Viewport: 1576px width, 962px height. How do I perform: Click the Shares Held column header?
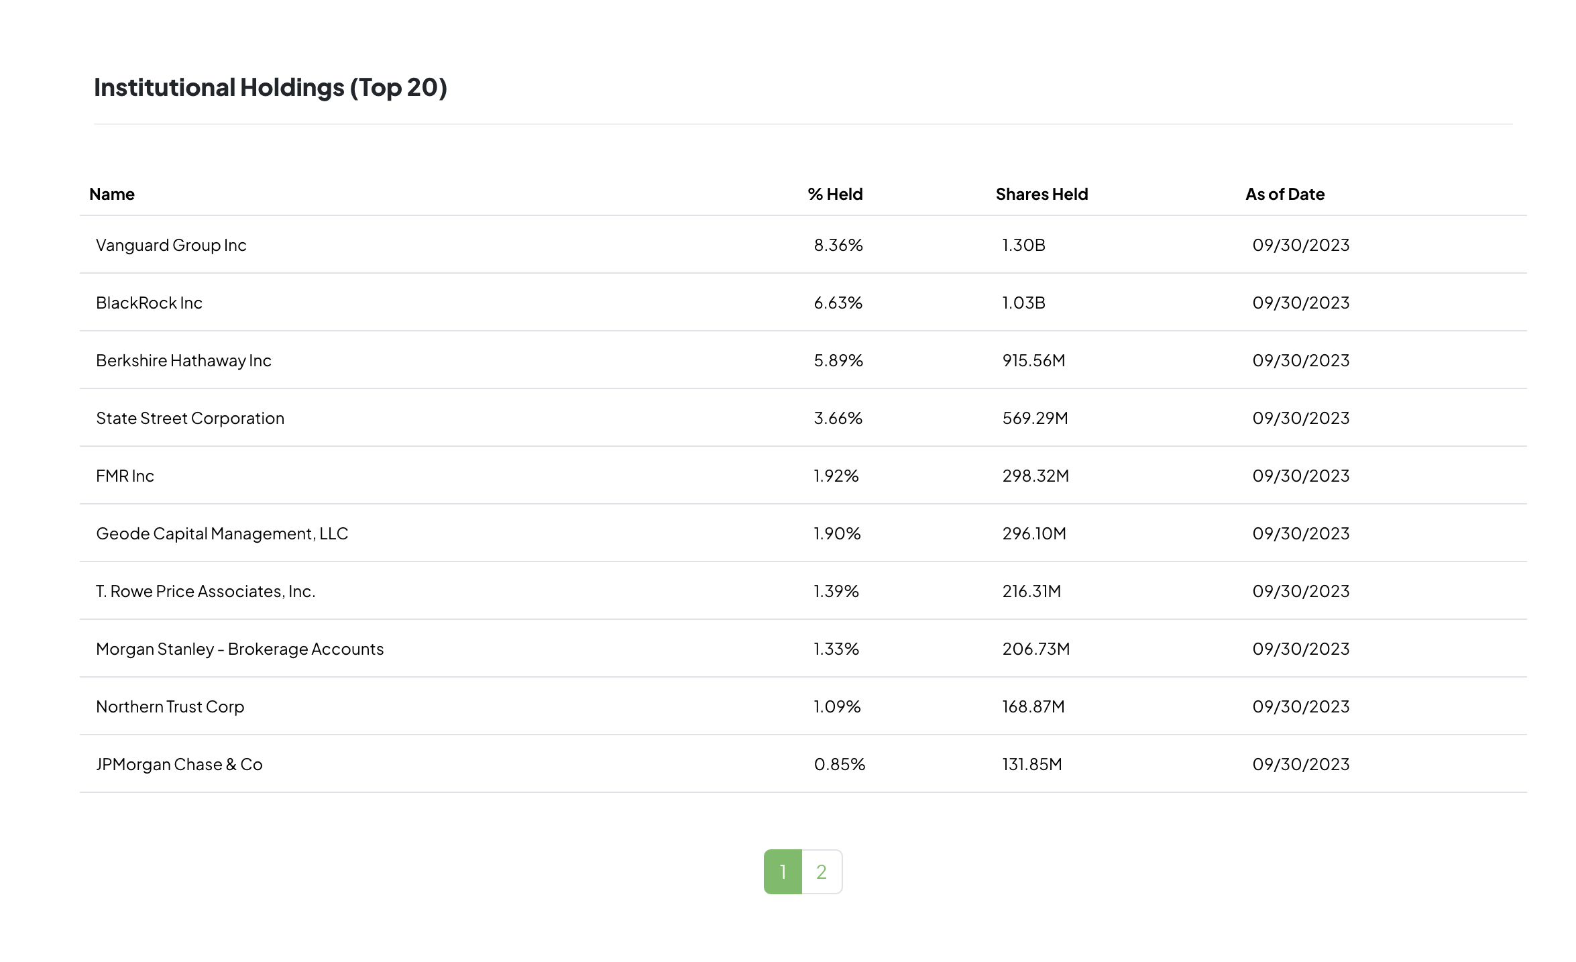1042,195
